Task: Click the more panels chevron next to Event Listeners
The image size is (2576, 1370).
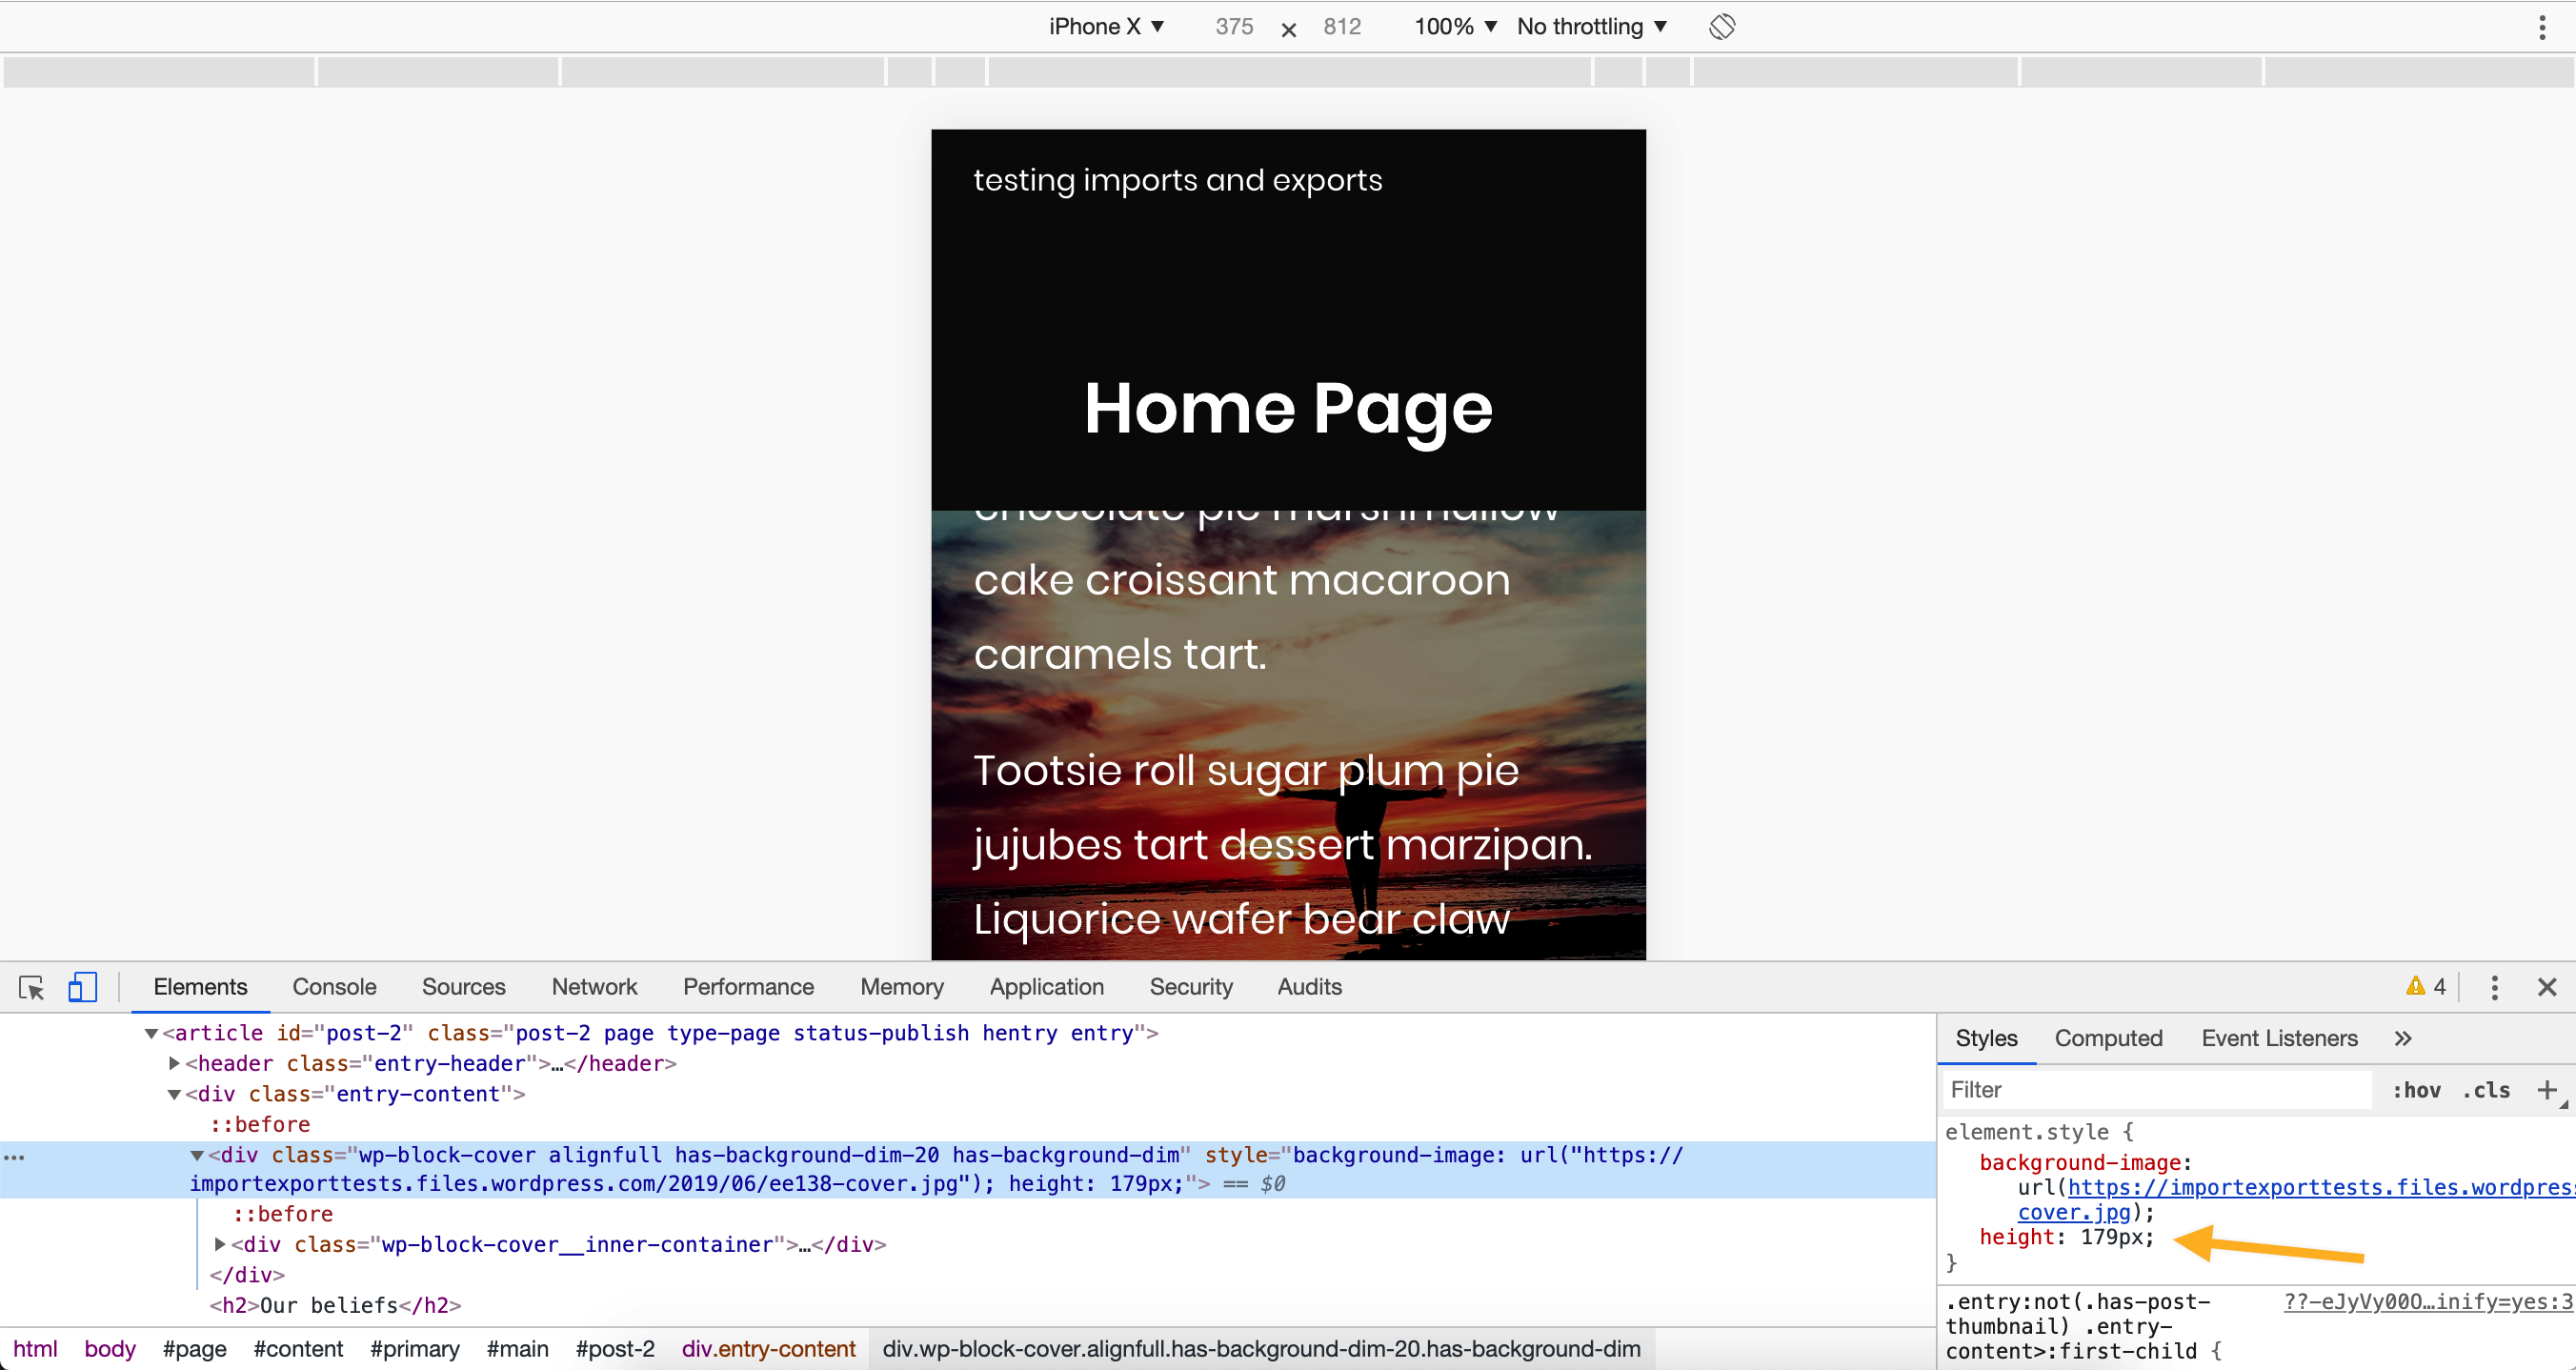Action: (x=2403, y=1038)
